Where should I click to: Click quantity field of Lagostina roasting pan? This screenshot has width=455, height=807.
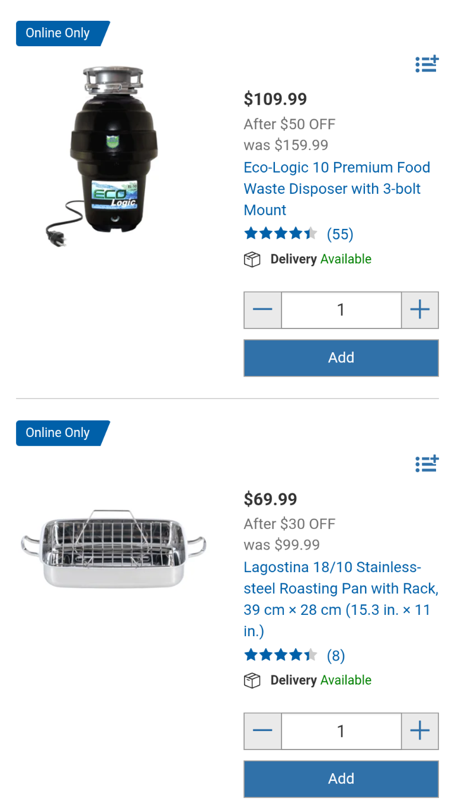click(x=341, y=731)
